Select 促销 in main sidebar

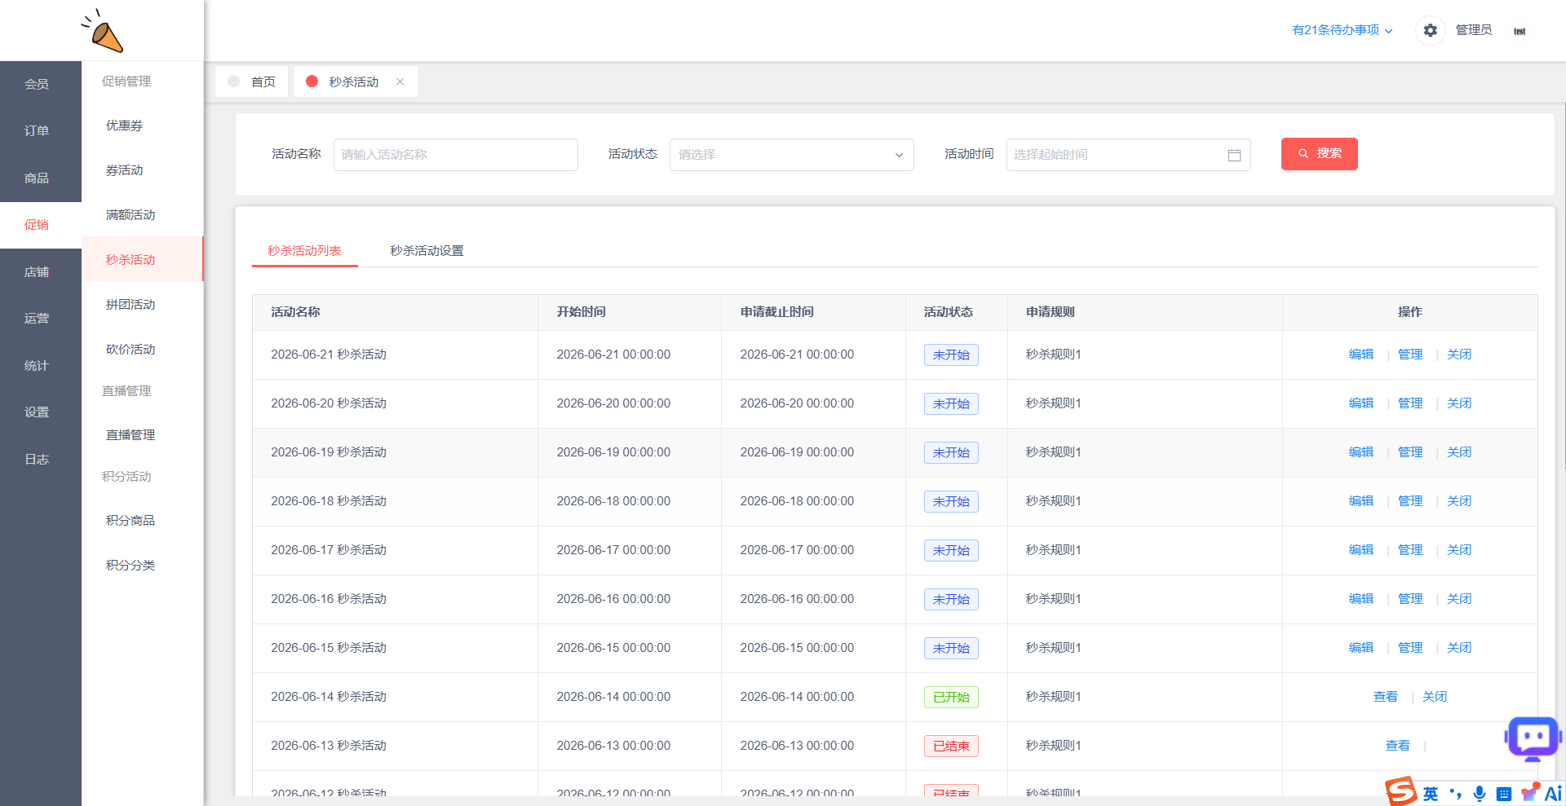[x=41, y=225]
